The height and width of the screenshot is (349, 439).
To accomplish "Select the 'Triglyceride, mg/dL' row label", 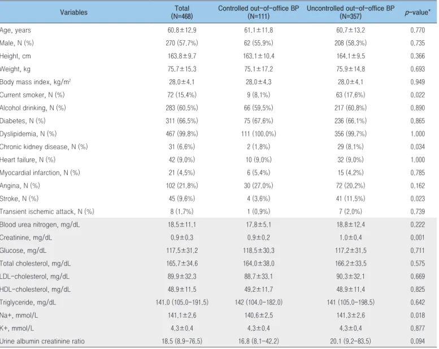I will [28, 303].
